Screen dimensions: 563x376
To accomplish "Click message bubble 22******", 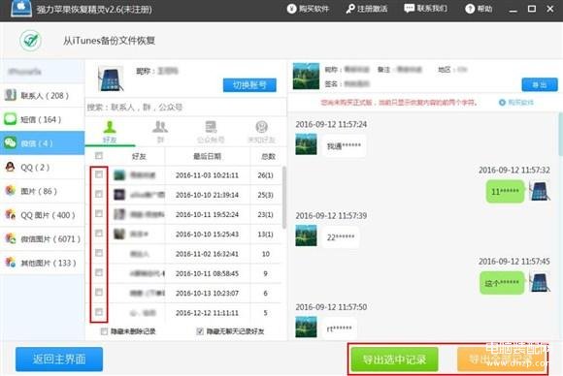I will coord(341,236).
